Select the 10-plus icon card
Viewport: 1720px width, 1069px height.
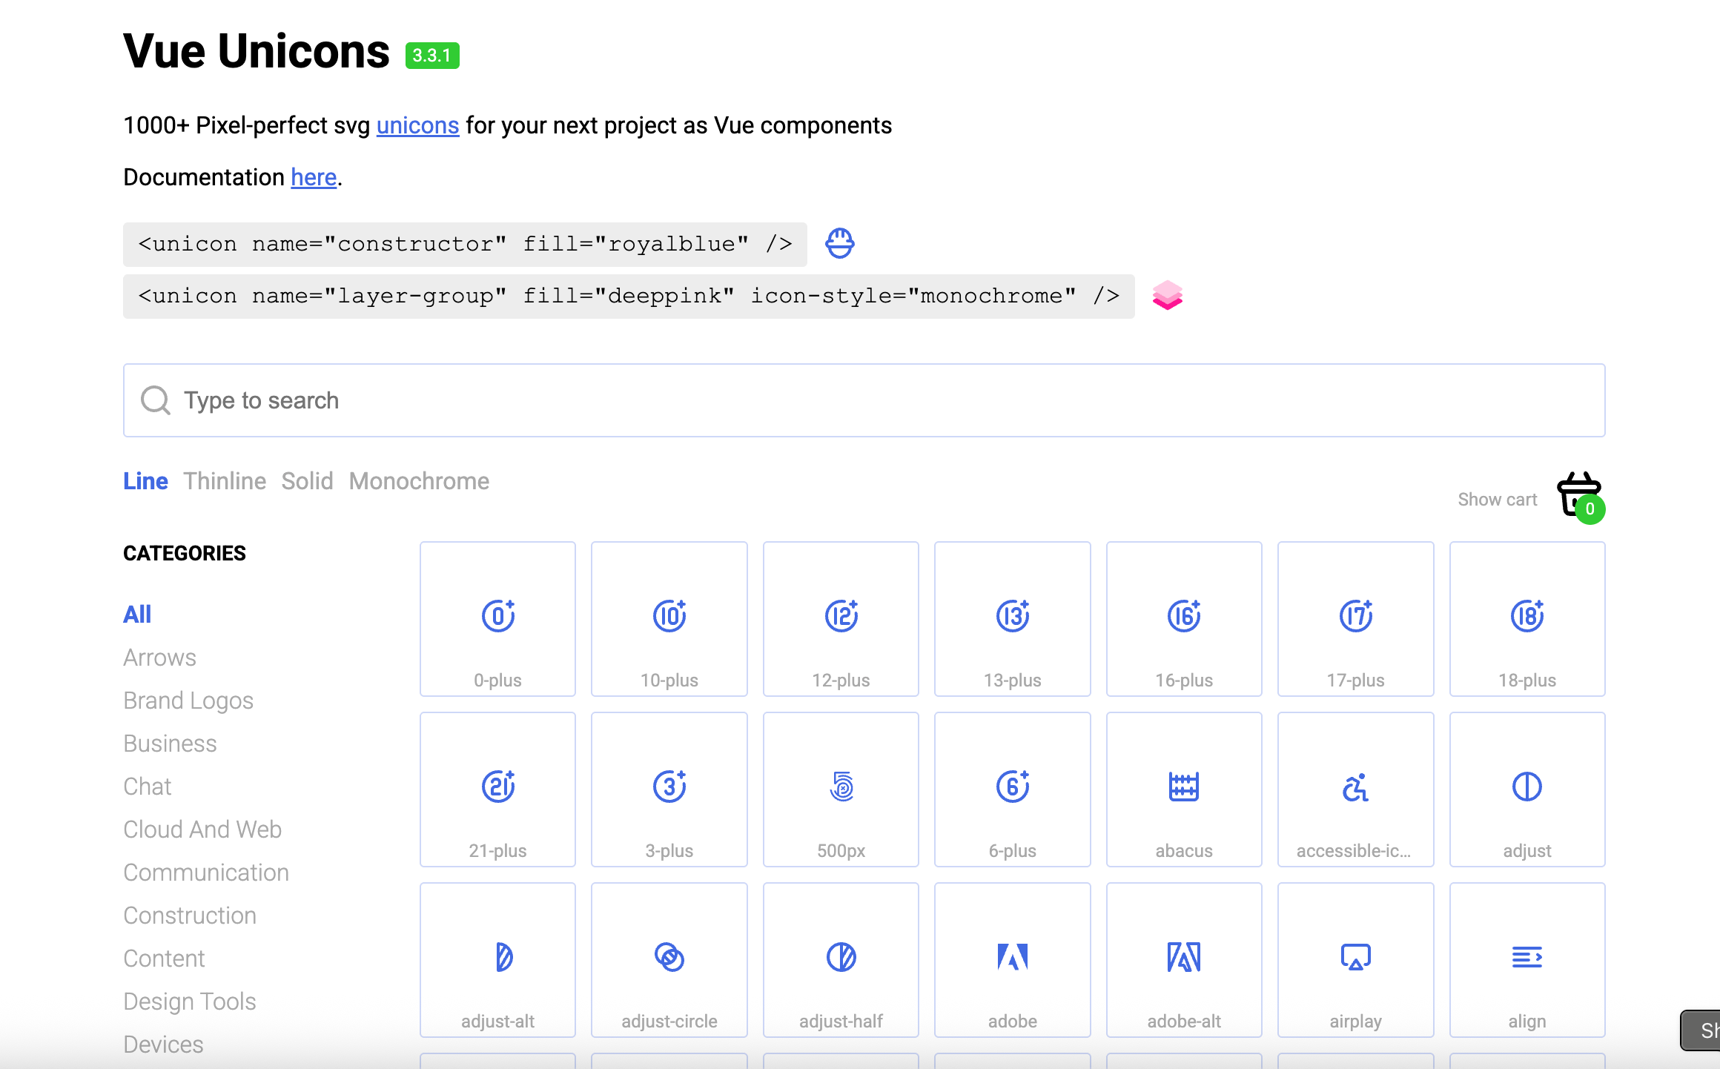click(669, 619)
